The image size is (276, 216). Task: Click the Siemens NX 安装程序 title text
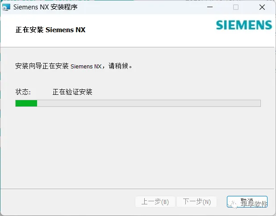click(46, 7)
